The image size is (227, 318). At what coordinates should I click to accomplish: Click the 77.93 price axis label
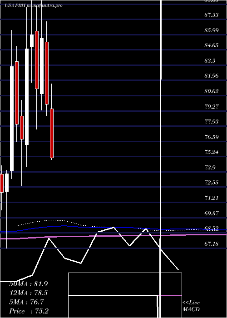coord(212,121)
